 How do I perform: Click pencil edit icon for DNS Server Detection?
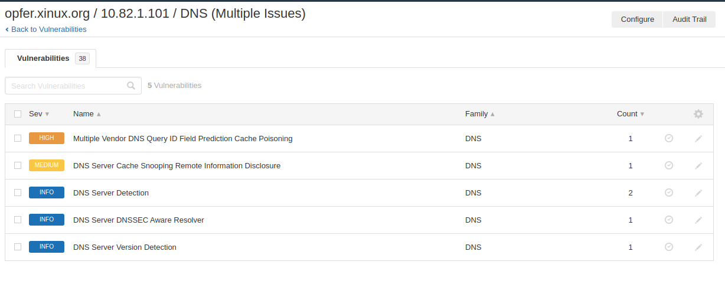pyautogui.click(x=698, y=193)
